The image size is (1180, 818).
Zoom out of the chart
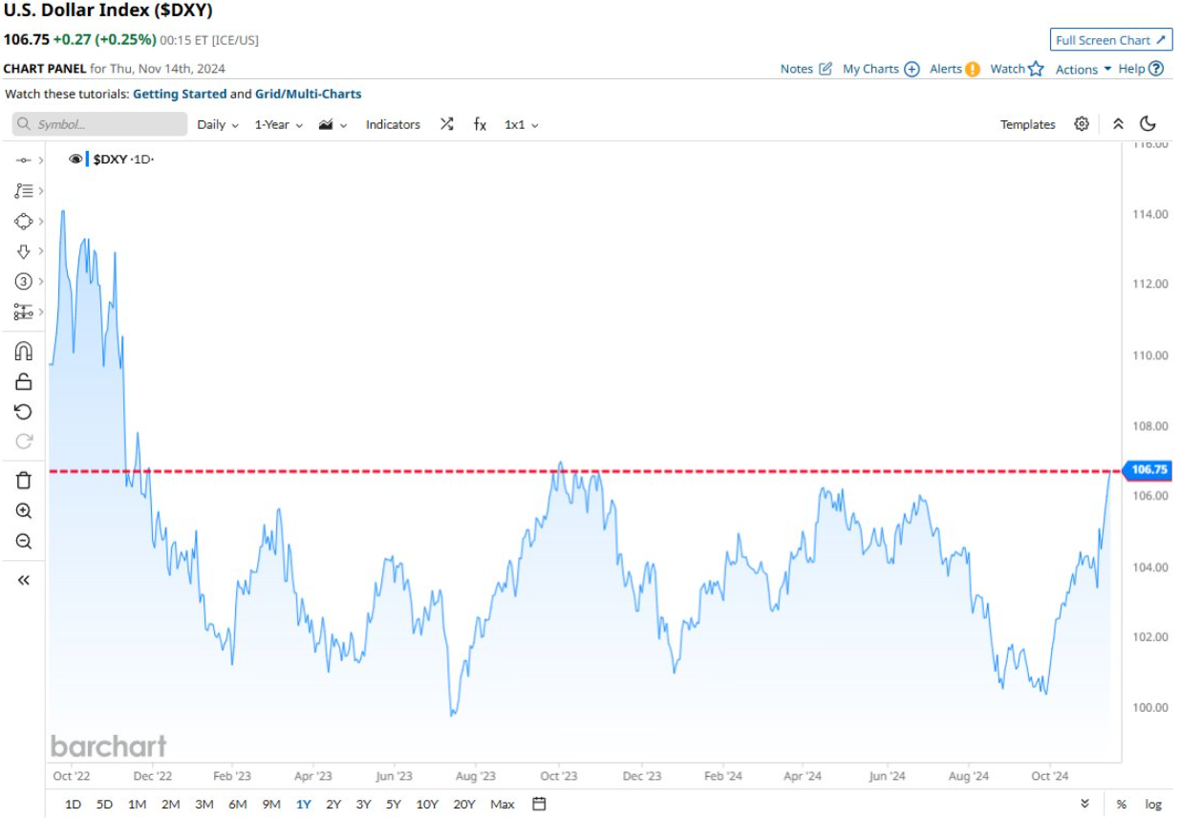(x=24, y=542)
